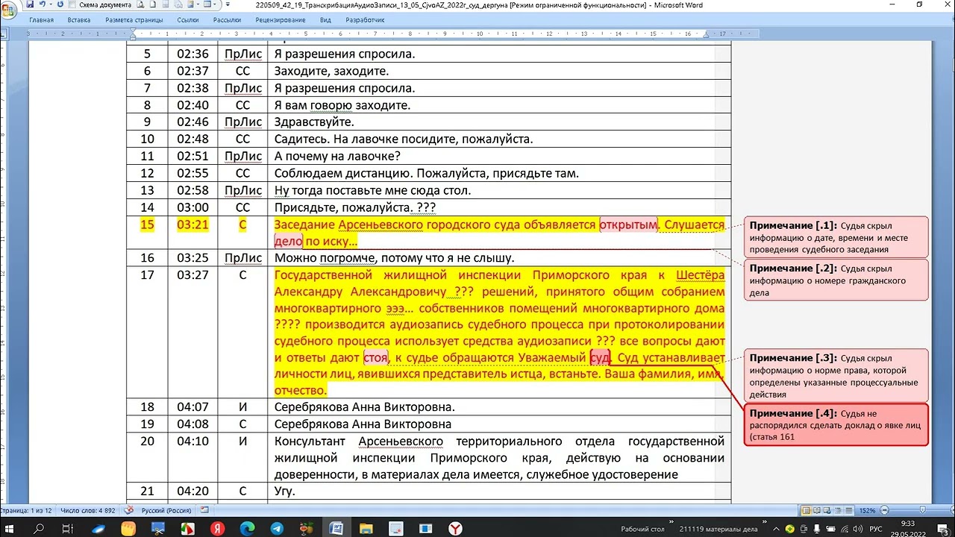The image size is (955, 537).
Task: Switch to Print Layout view
Action: coord(805,510)
